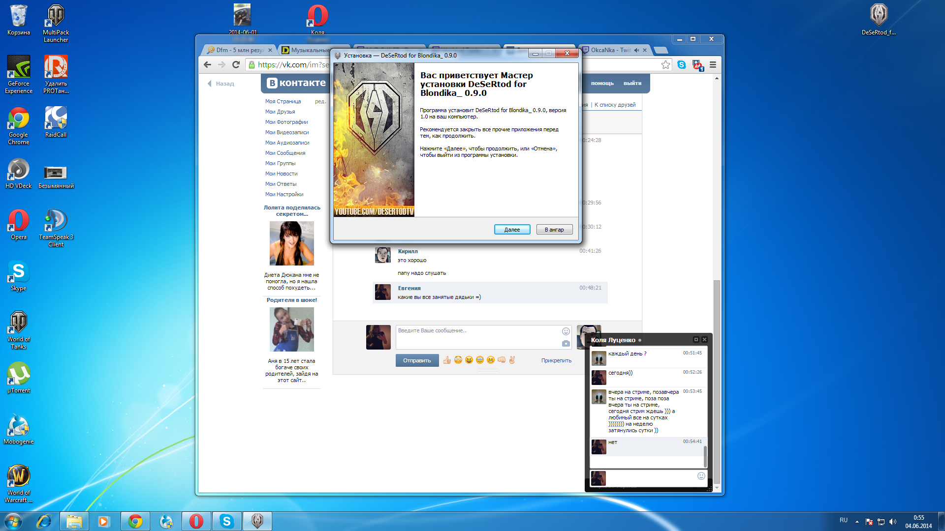
Task: Open Мои Друзья in VK sidebar
Action: click(280, 112)
